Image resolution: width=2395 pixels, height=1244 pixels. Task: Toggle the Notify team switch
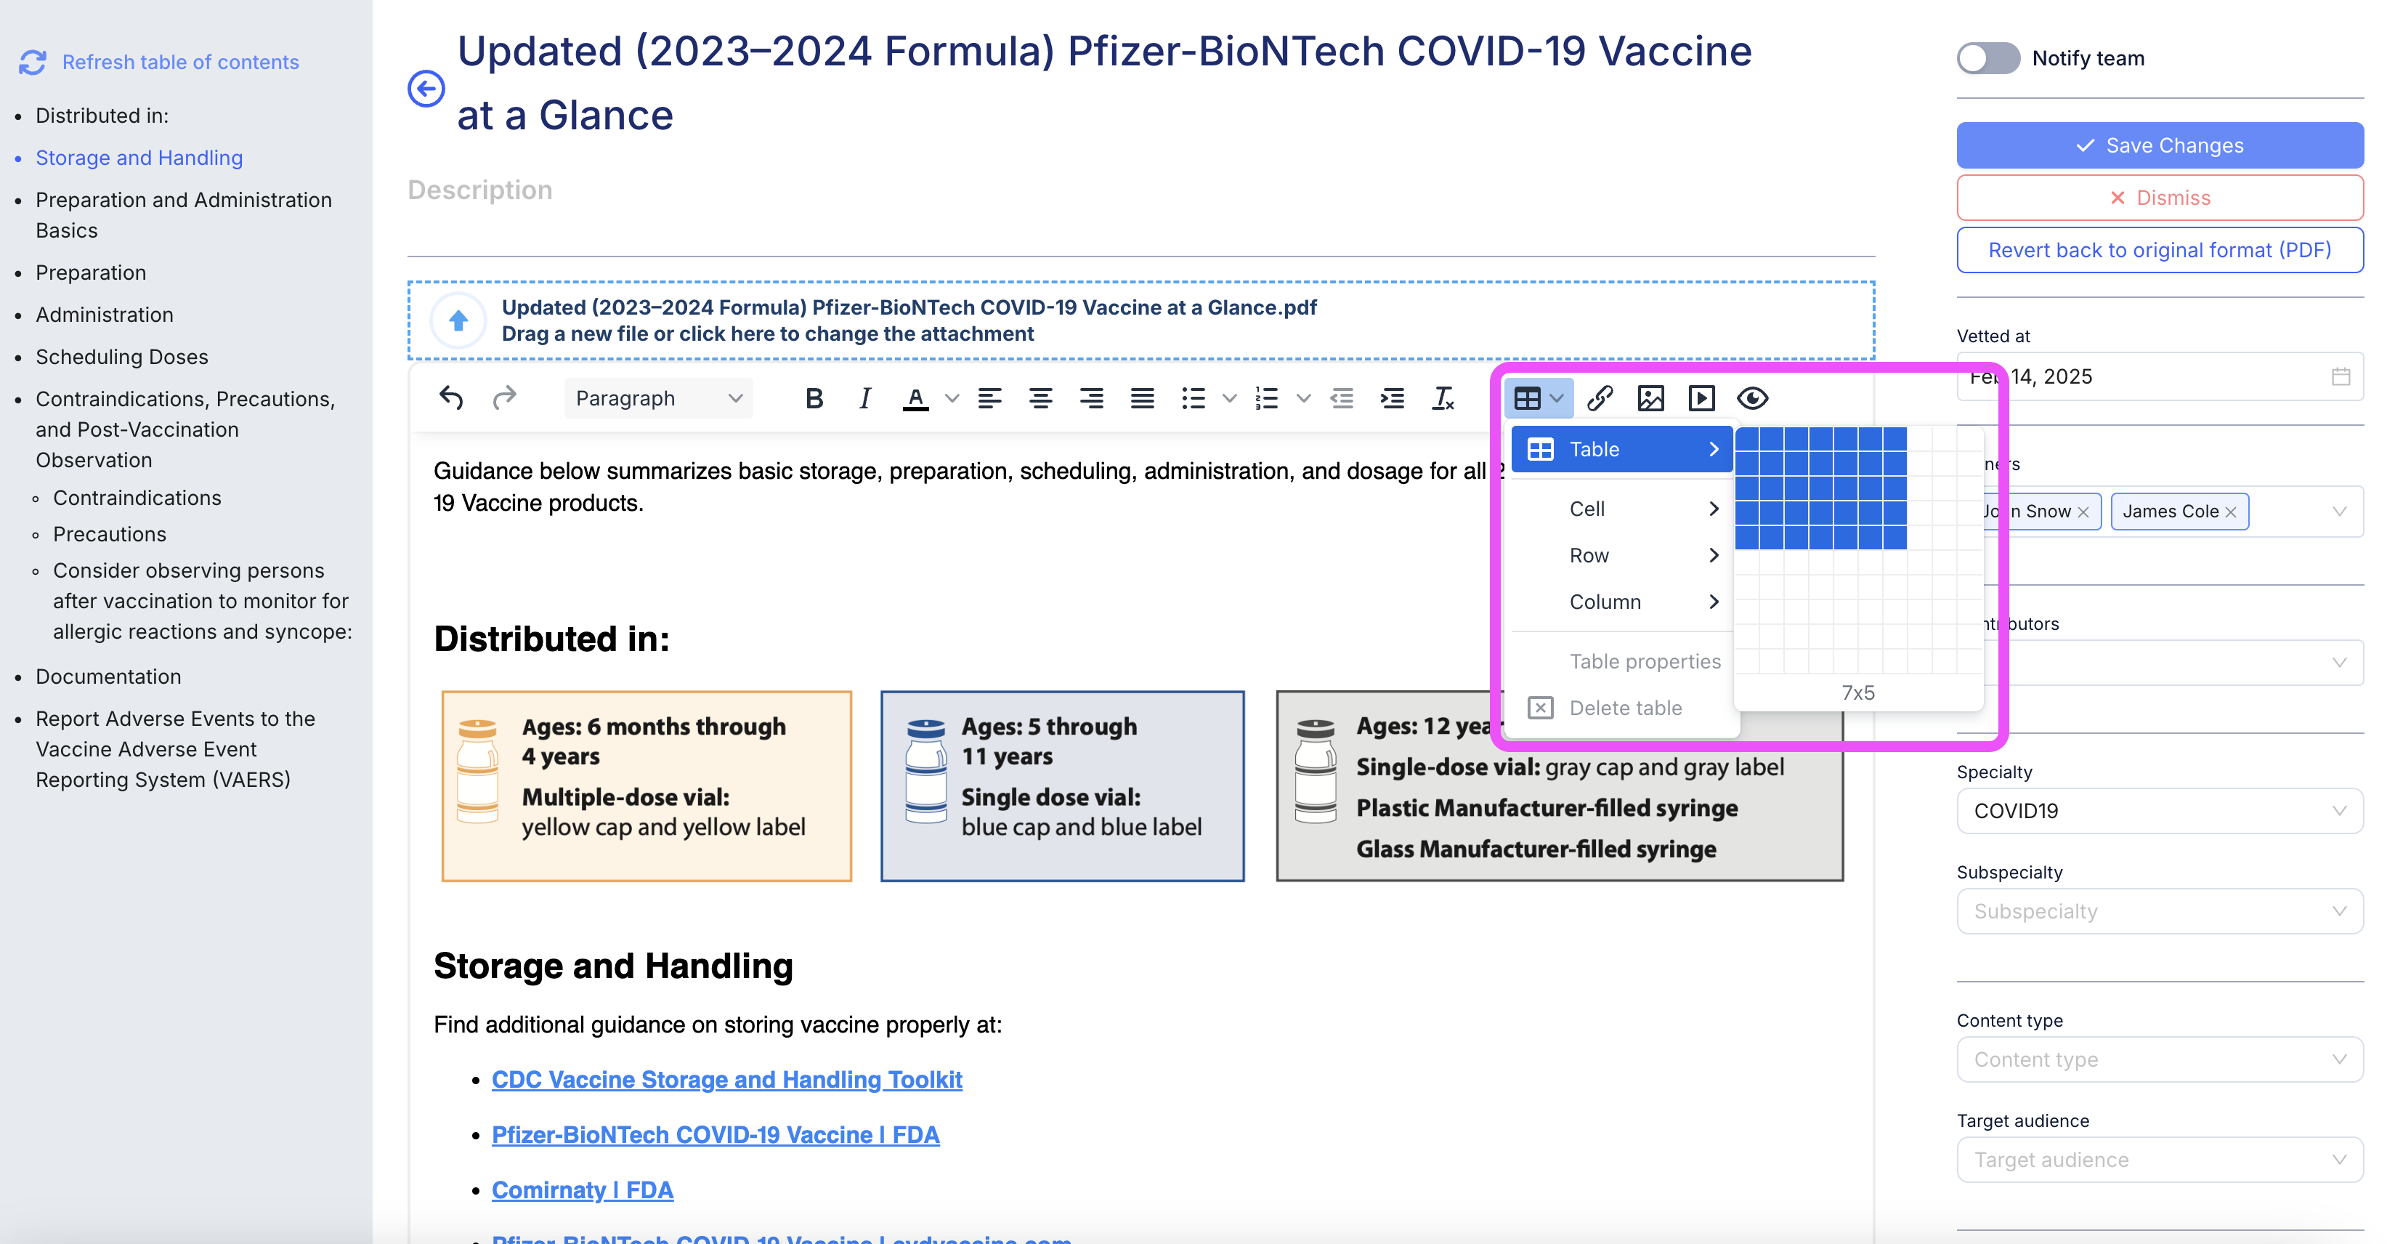click(1987, 57)
